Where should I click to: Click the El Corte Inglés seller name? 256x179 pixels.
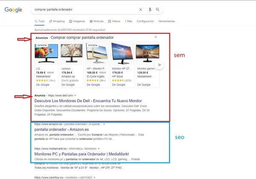point(96,76)
